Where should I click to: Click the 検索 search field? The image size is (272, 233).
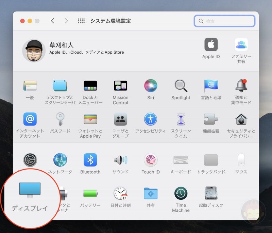[224, 21]
